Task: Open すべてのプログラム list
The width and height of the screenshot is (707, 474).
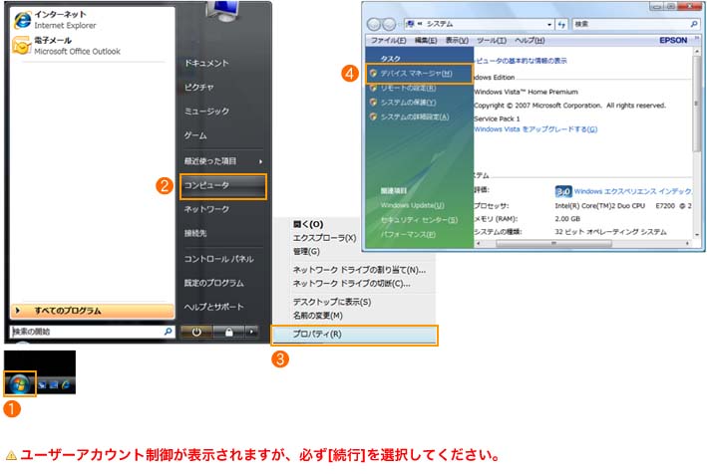Action: click(92, 311)
